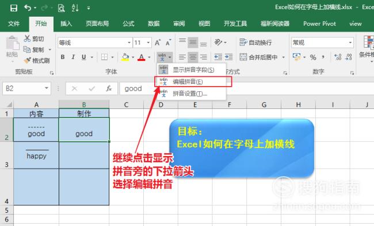Image resolution: width=374 pixels, height=226 pixels.
Task: Click the Accounting number format icon
Action: pyautogui.click(x=296, y=57)
